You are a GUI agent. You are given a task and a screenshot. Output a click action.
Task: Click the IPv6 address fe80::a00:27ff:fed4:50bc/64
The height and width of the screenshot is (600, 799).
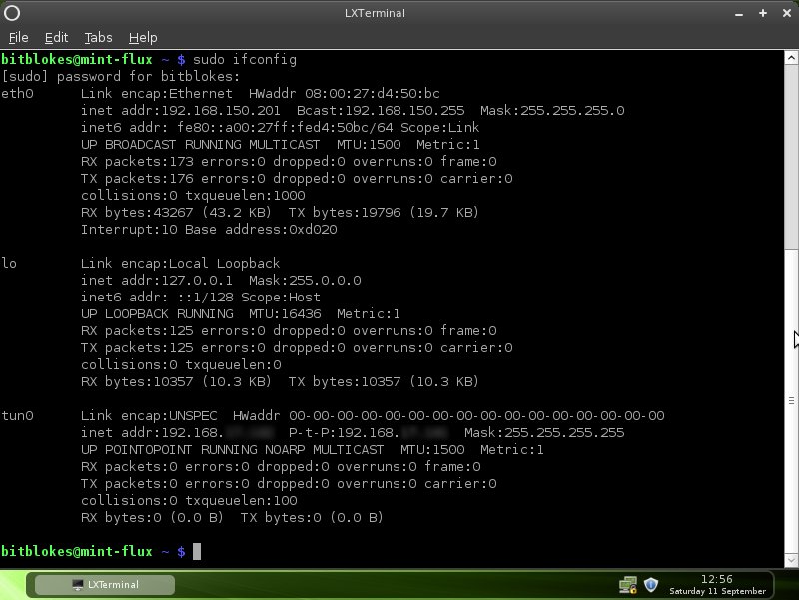click(285, 128)
